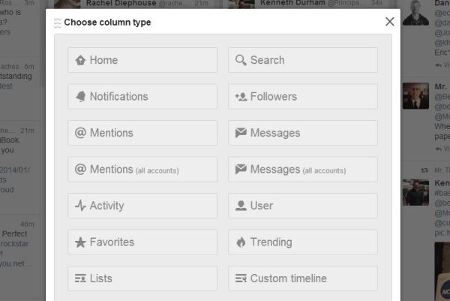
Task: Click the Followers add-person icon
Action: pos(241,97)
